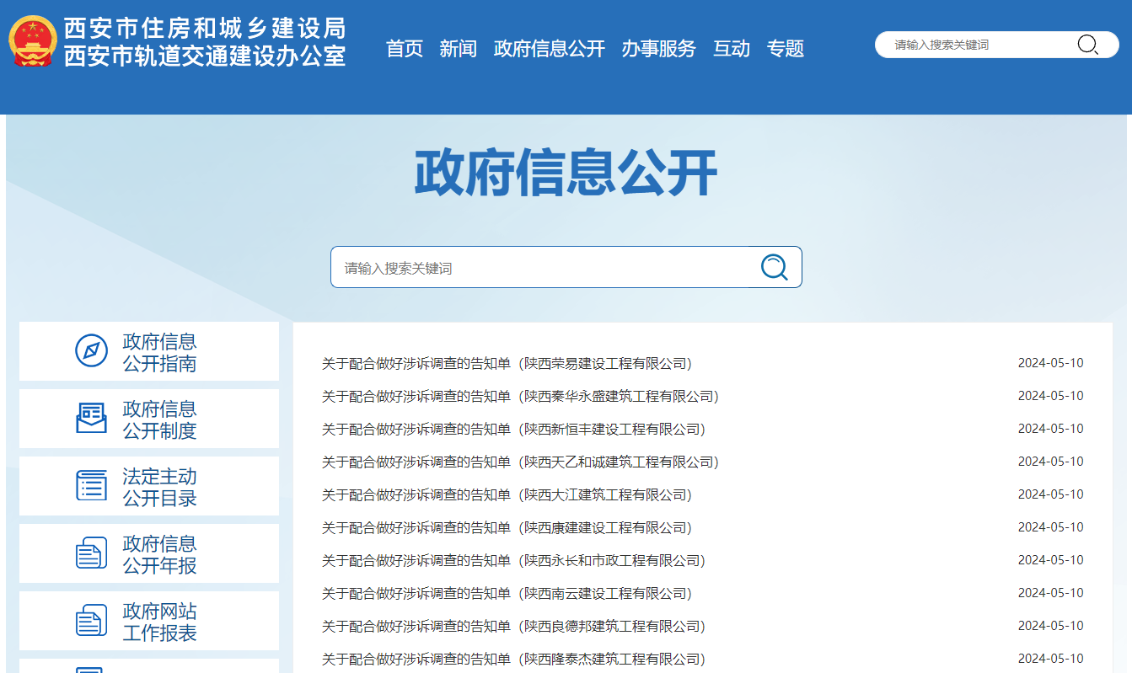Image resolution: width=1132 pixels, height=673 pixels.
Task: Click the envelope icon for 政府信息公开制度
Action: (91, 419)
